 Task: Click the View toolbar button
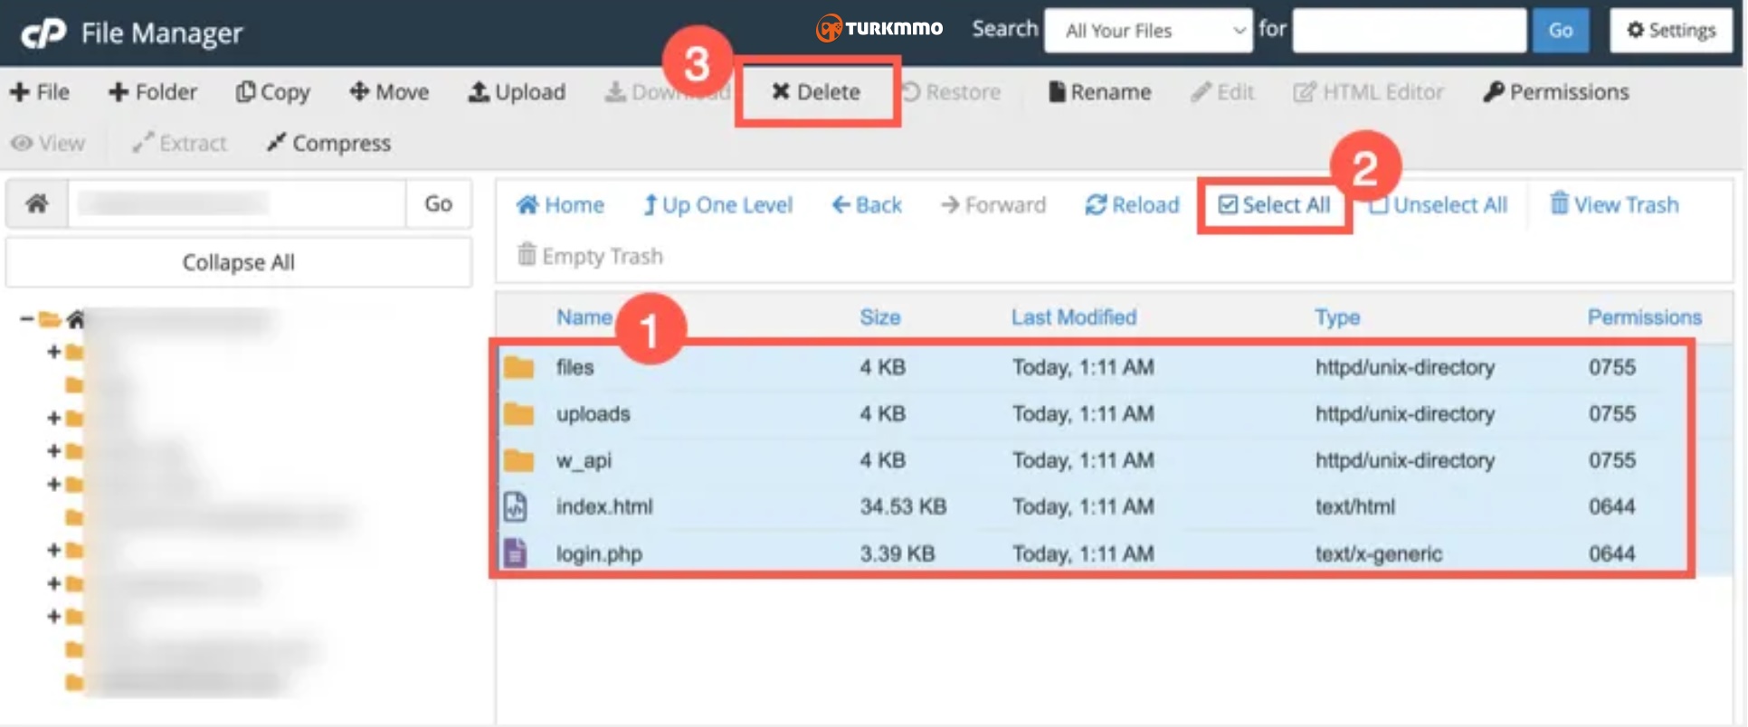[48, 143]
